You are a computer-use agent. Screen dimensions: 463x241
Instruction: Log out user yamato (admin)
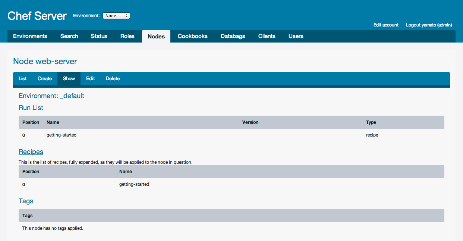tap(429, 25)
